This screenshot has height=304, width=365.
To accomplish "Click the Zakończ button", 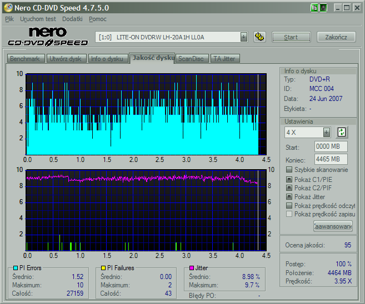I will (336, 37).
